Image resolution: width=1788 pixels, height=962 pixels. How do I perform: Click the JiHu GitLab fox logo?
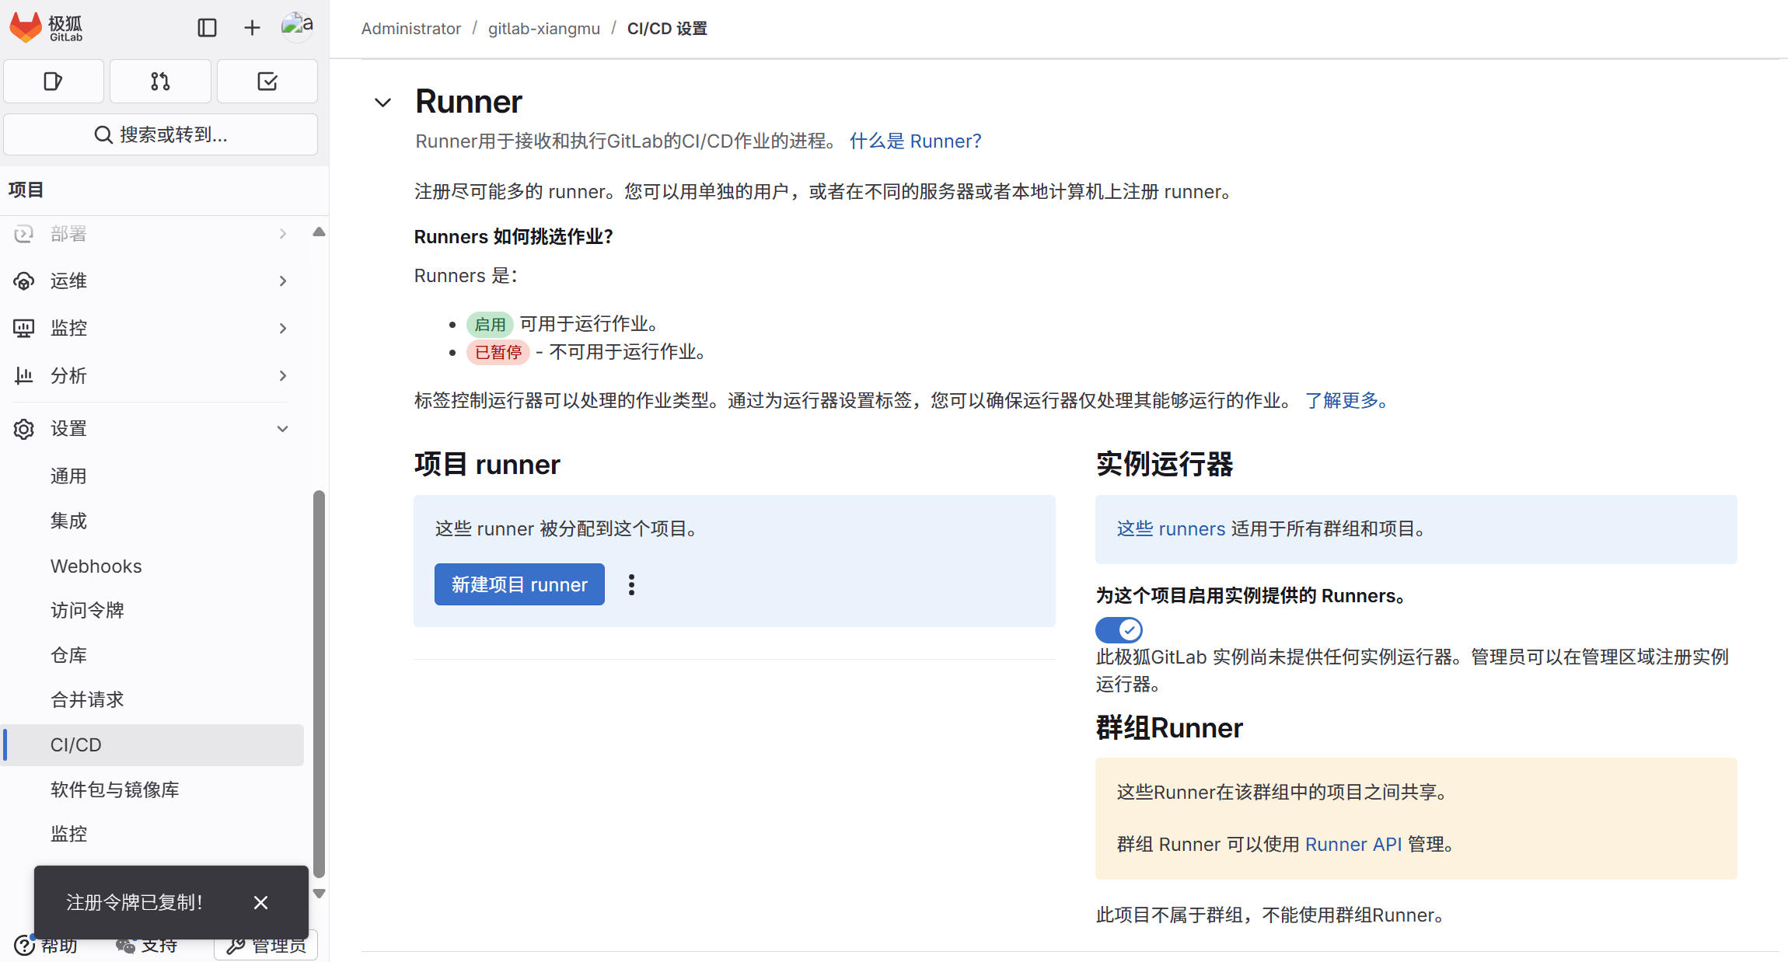26,27
